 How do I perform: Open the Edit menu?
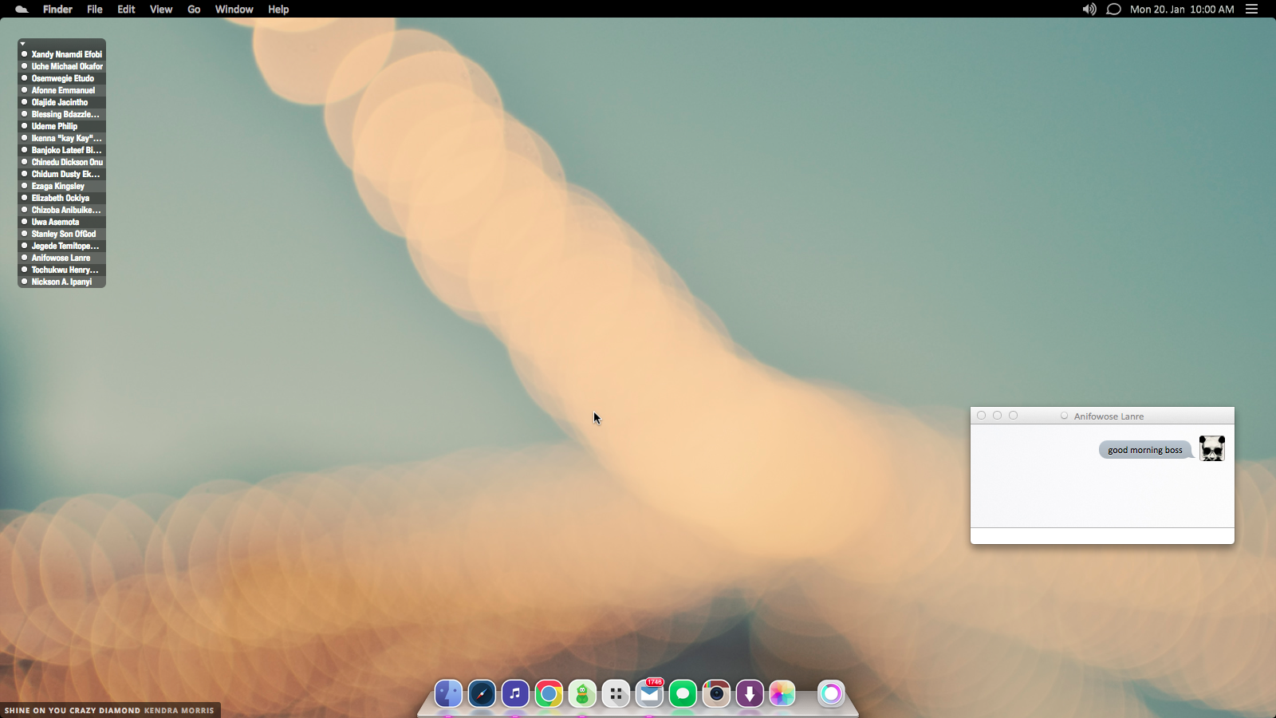coord(126,10)
